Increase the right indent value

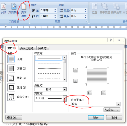[55, 15]
